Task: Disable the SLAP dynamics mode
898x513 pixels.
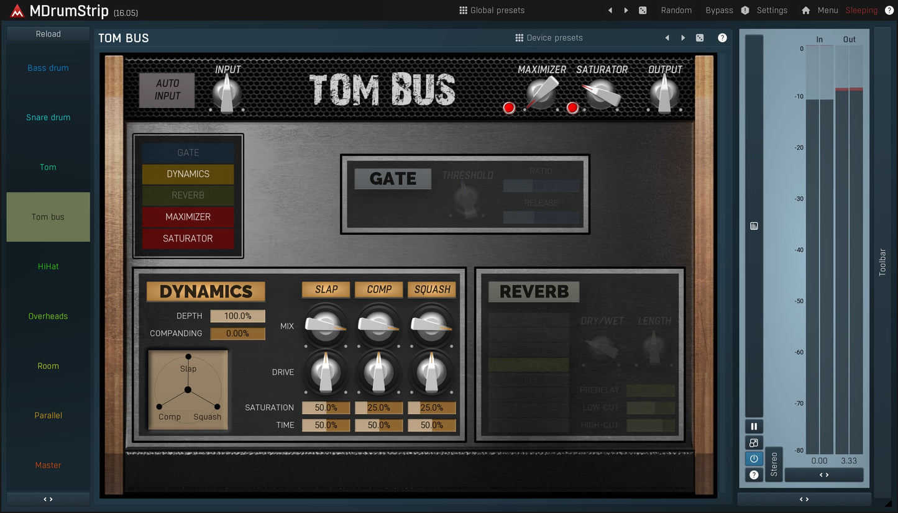Action: coord(326,289)
